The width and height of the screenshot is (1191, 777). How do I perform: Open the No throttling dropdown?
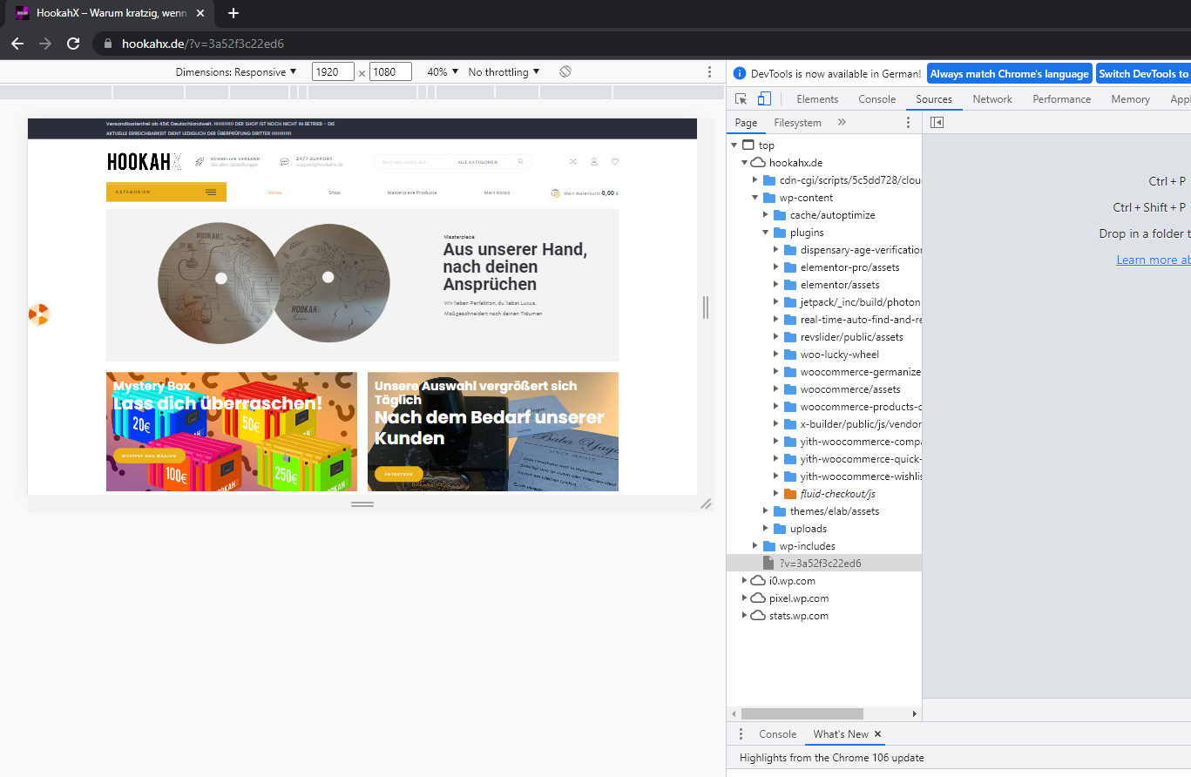click(x=504, y=72)
